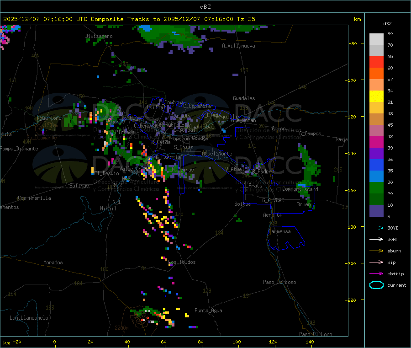
Task: Click the Guico location label
Action: [x=279, y=128]
